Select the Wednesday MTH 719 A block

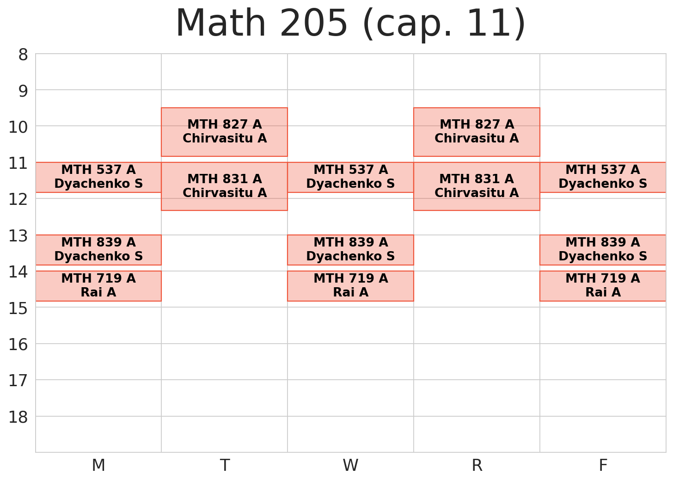point(350,286)
